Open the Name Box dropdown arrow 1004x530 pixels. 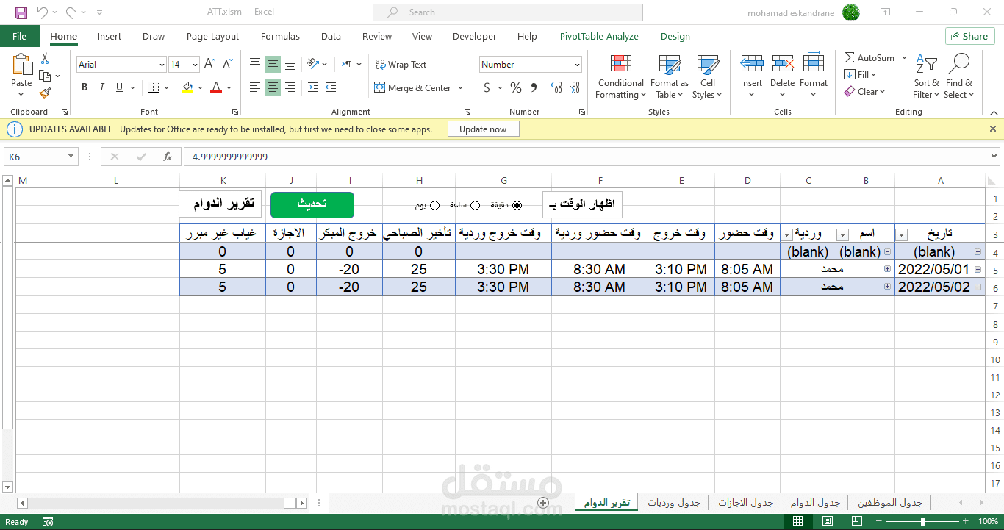[71, 157]
